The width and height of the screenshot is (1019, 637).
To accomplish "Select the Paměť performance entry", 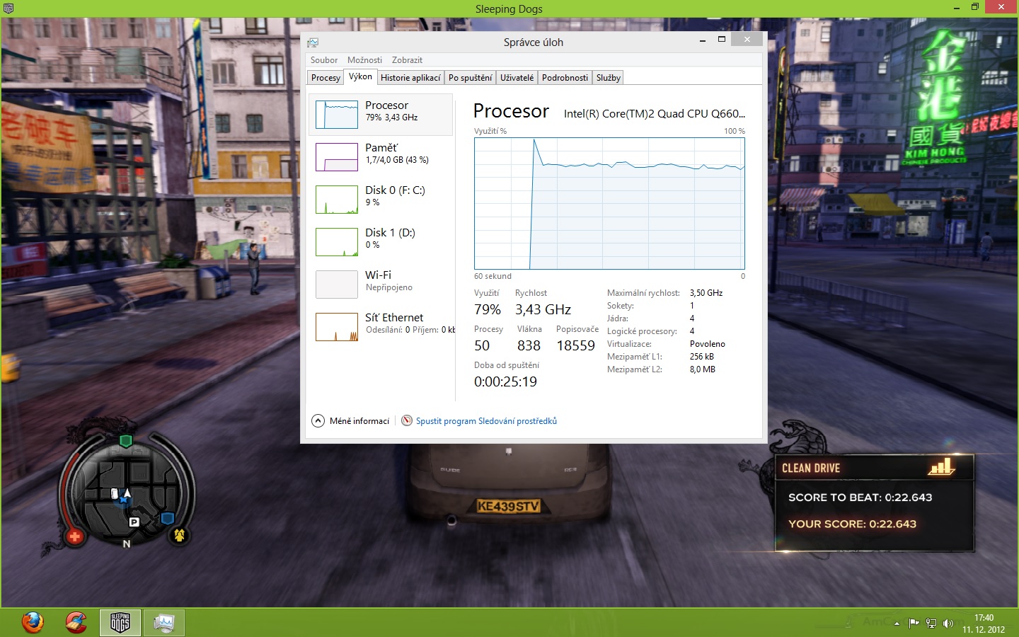I will pyautogui.click(x=381, y=157).
